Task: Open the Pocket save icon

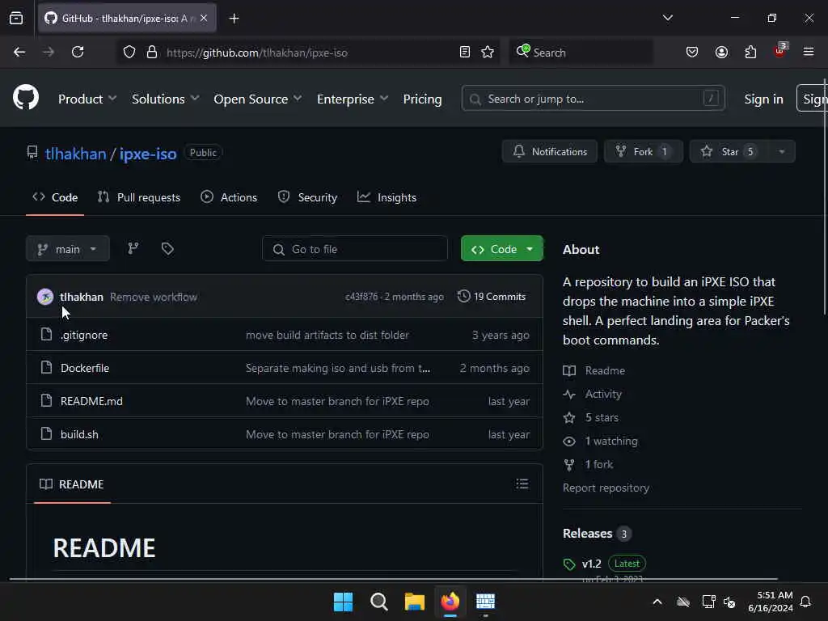Action: point(692,53)
